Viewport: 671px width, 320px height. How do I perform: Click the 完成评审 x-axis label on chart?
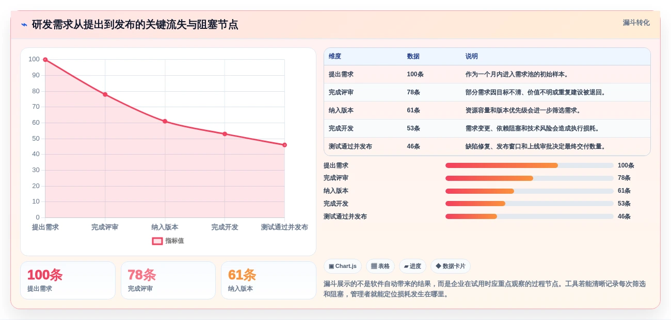point(105,227)
